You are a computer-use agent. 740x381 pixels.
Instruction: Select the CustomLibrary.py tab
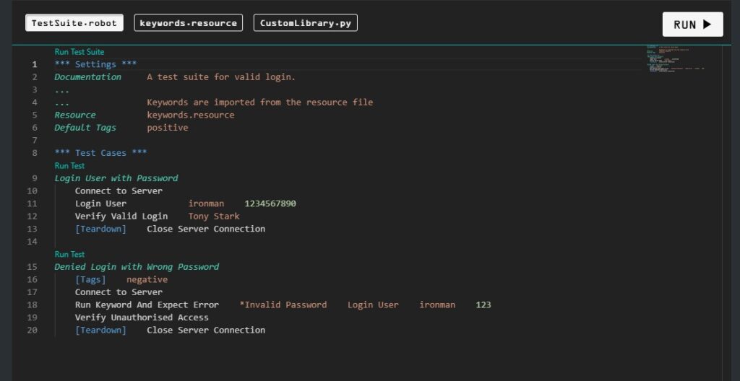pos(305,23)
